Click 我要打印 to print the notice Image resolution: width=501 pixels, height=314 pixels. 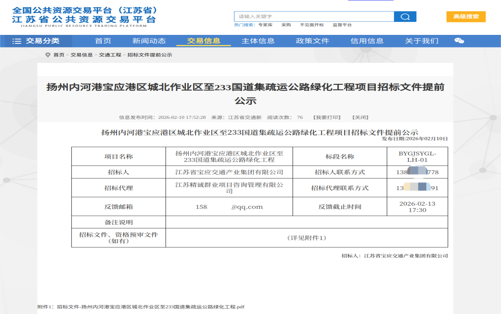[x=327, y=117]
